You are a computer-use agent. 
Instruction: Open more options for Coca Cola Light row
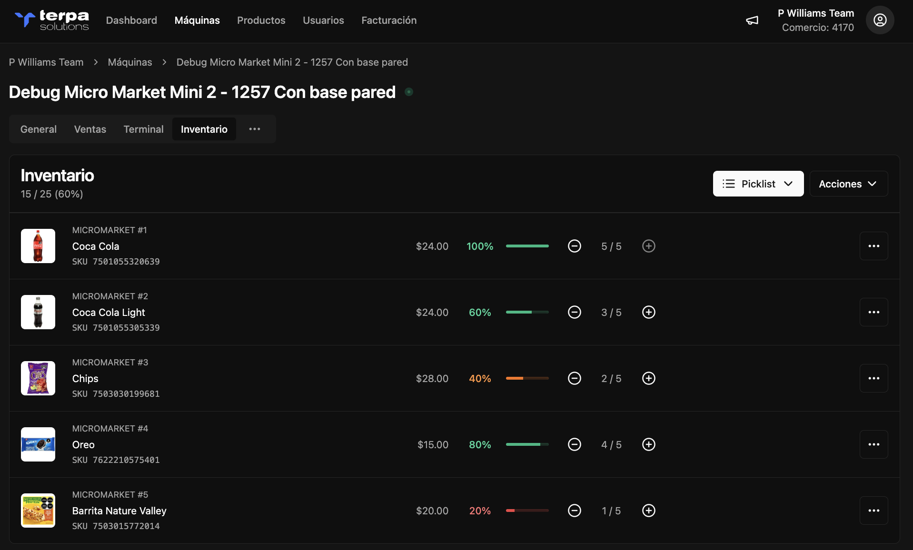[873, 312]
